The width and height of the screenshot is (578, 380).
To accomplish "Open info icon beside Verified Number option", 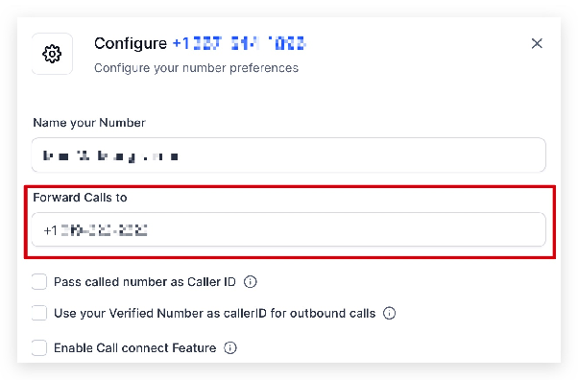I will pos(389,313).
